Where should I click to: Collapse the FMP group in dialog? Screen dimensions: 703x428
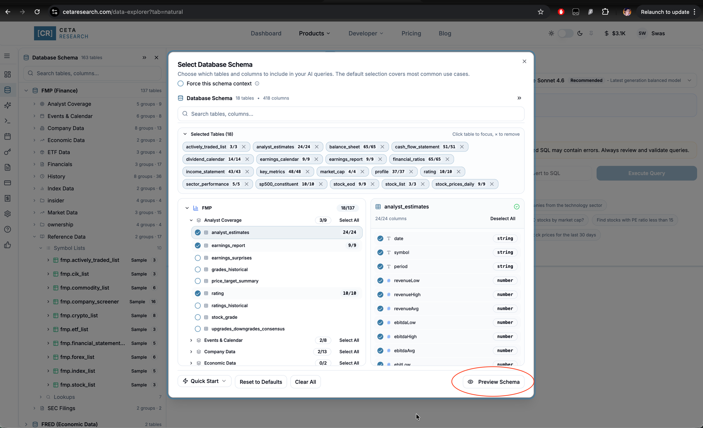pos(187,208)
